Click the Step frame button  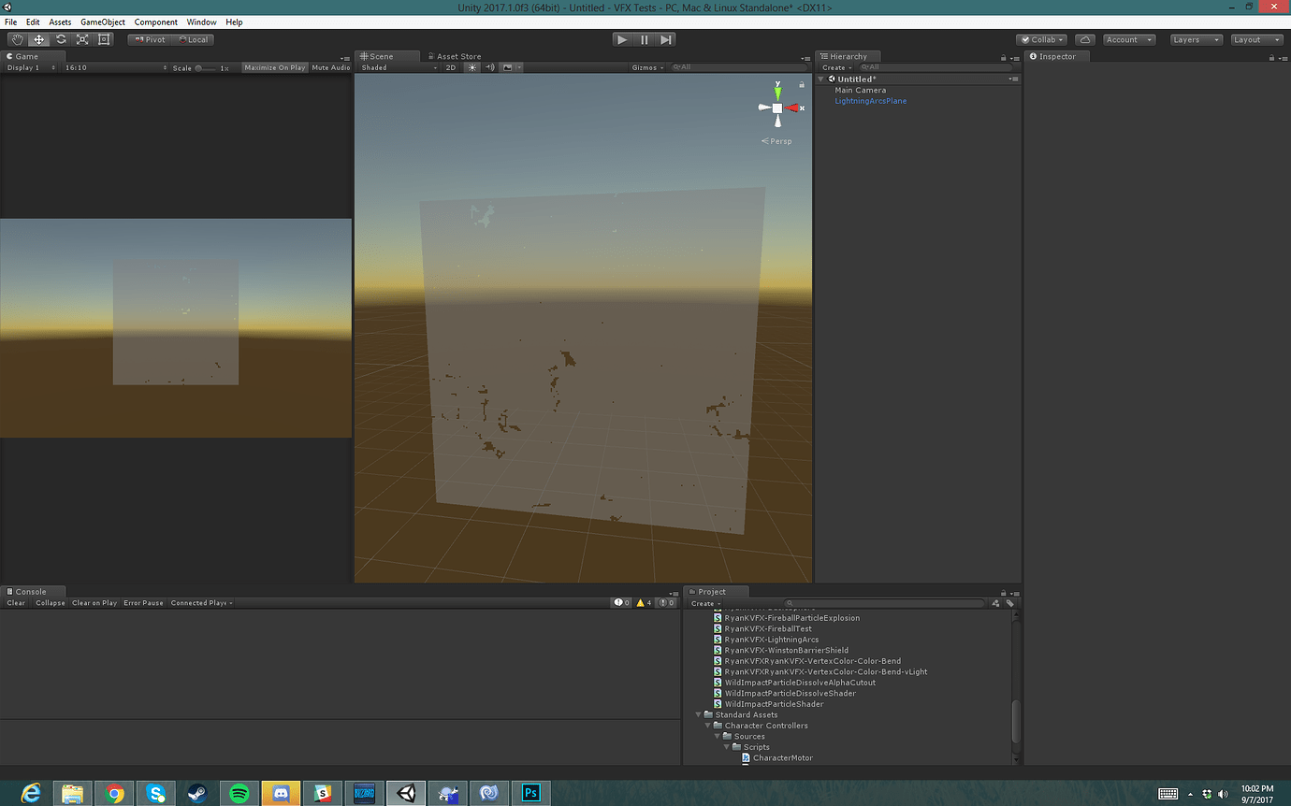667,38
